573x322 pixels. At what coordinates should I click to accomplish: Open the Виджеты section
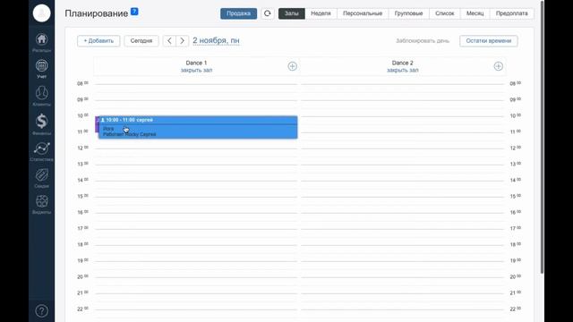tap(42, 205)
